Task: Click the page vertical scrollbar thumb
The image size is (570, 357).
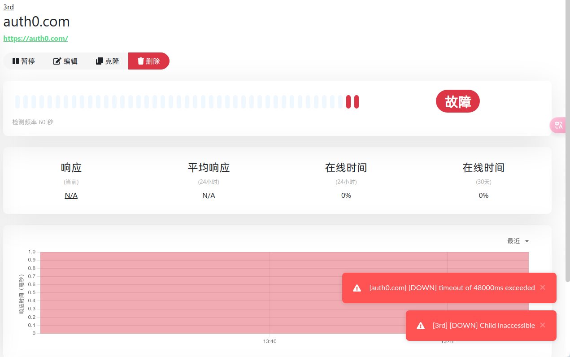Action: pos(567,141)
